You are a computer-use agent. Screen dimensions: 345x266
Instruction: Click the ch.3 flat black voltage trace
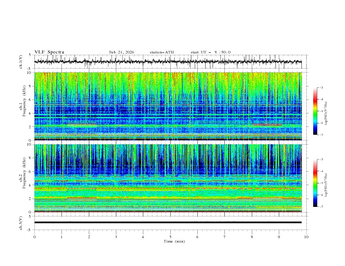[x=168, y=223]
